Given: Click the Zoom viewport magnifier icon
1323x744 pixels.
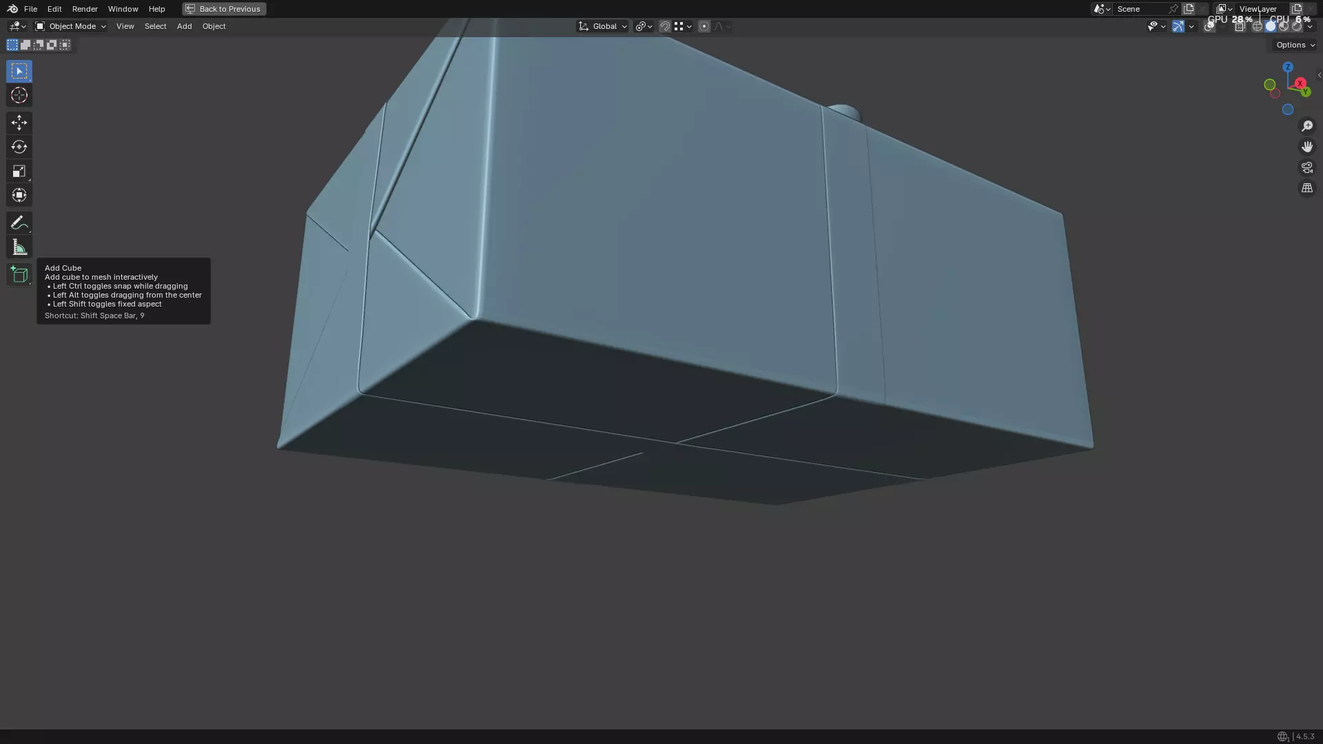Looking at the screenshot, I should point(1306,126).
